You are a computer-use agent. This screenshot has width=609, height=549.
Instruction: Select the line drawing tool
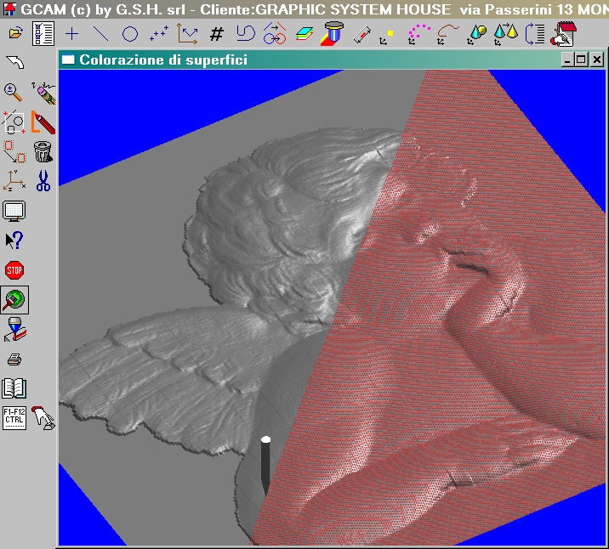tap(101, 34)
